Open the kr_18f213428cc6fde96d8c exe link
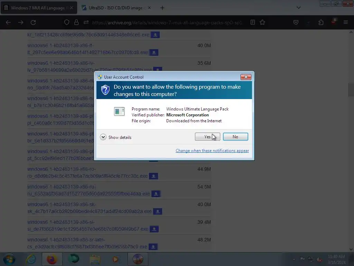Image resolution: width=354 pixels, height=266 pixels. tap(88, 35)
